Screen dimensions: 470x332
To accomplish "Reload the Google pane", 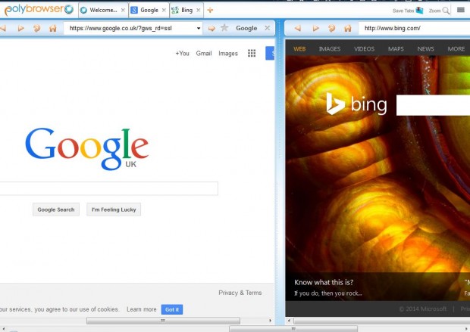I will 37,28.
